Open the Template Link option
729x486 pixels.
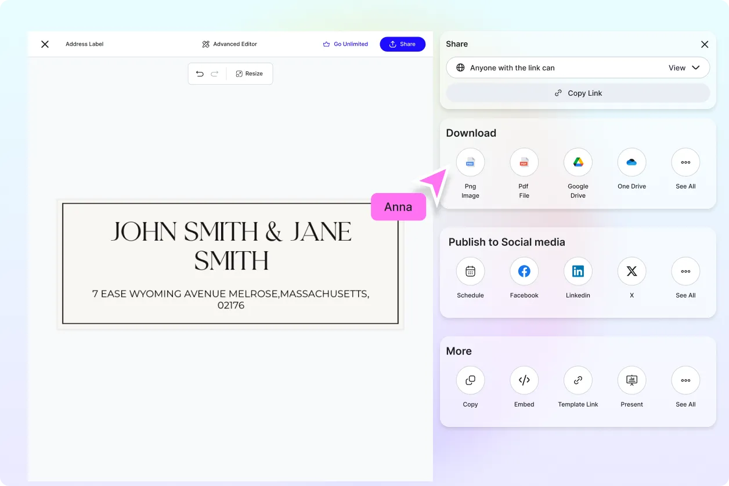(x=578, y=380)
